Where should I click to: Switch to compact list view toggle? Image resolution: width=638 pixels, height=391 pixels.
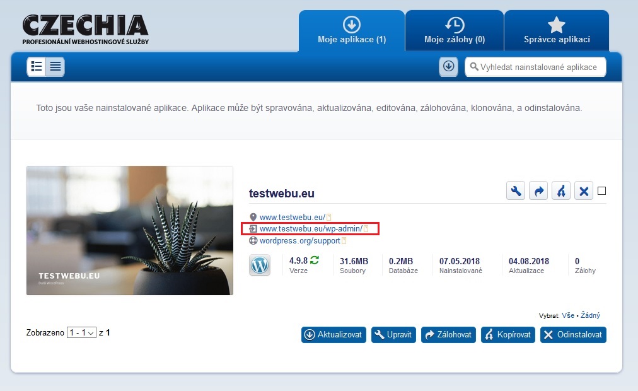[55, 66]
